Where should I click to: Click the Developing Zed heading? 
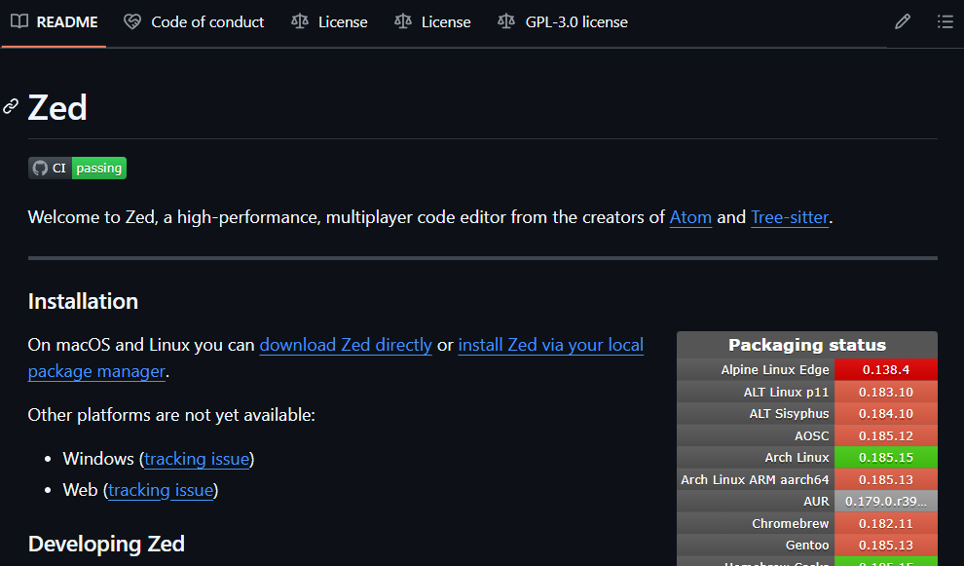point(106,544)
